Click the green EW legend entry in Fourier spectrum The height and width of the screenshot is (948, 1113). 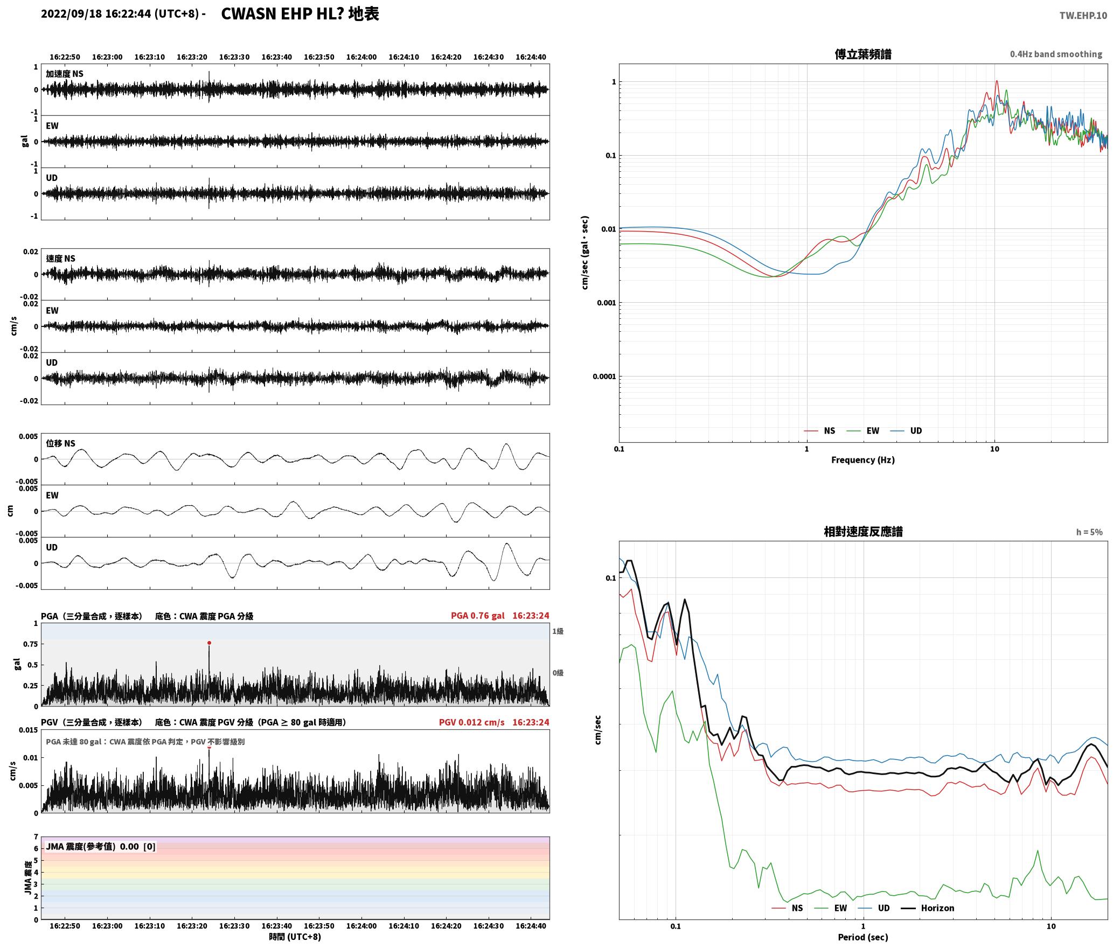862,431
